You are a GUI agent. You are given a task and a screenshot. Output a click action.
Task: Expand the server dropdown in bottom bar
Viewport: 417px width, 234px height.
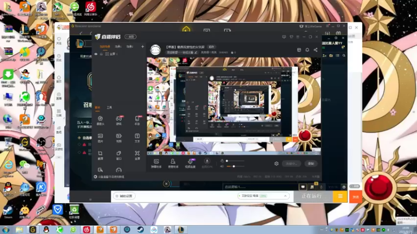pyautogui.click(x=285, y=196)
